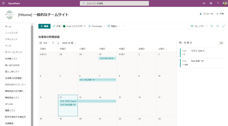Viewport: 228px width, 126px height.
Task: Open the megaphone notifications icon
Action: (x=204, y=3)
